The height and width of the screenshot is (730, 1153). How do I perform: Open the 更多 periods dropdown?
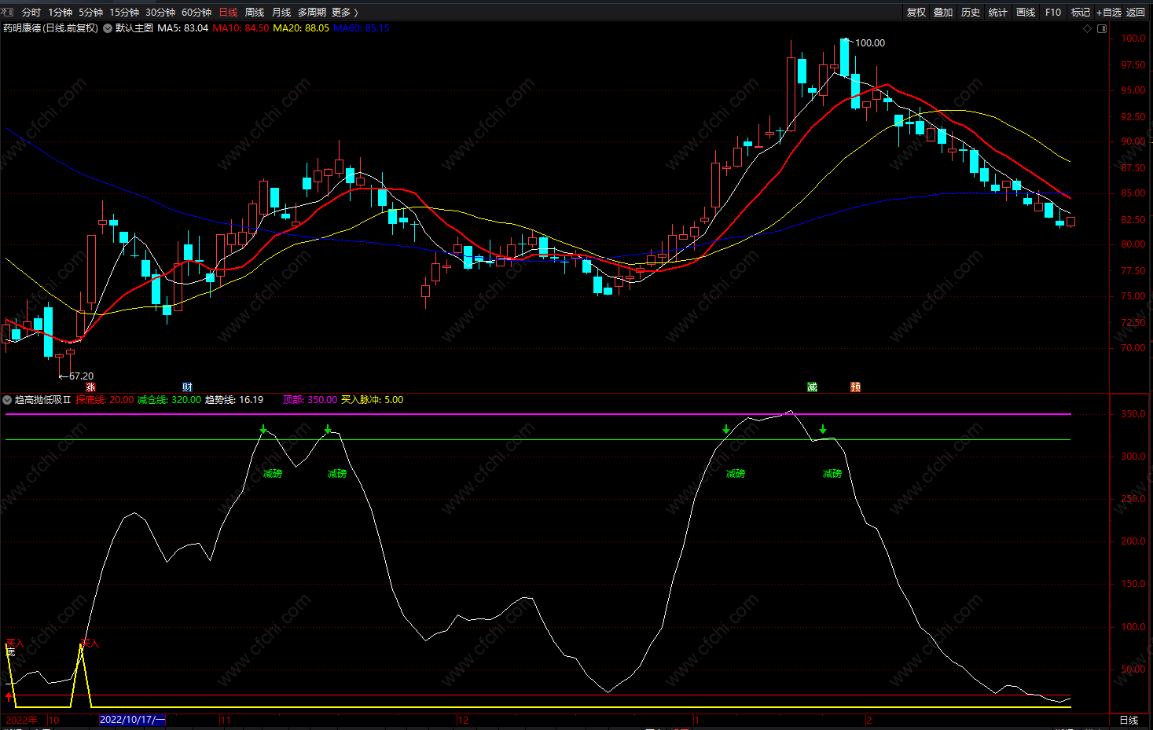(344, 13)
